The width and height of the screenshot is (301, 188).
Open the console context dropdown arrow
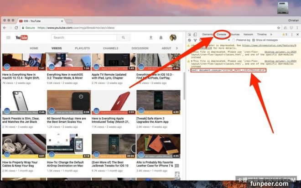tap(229, 40)
